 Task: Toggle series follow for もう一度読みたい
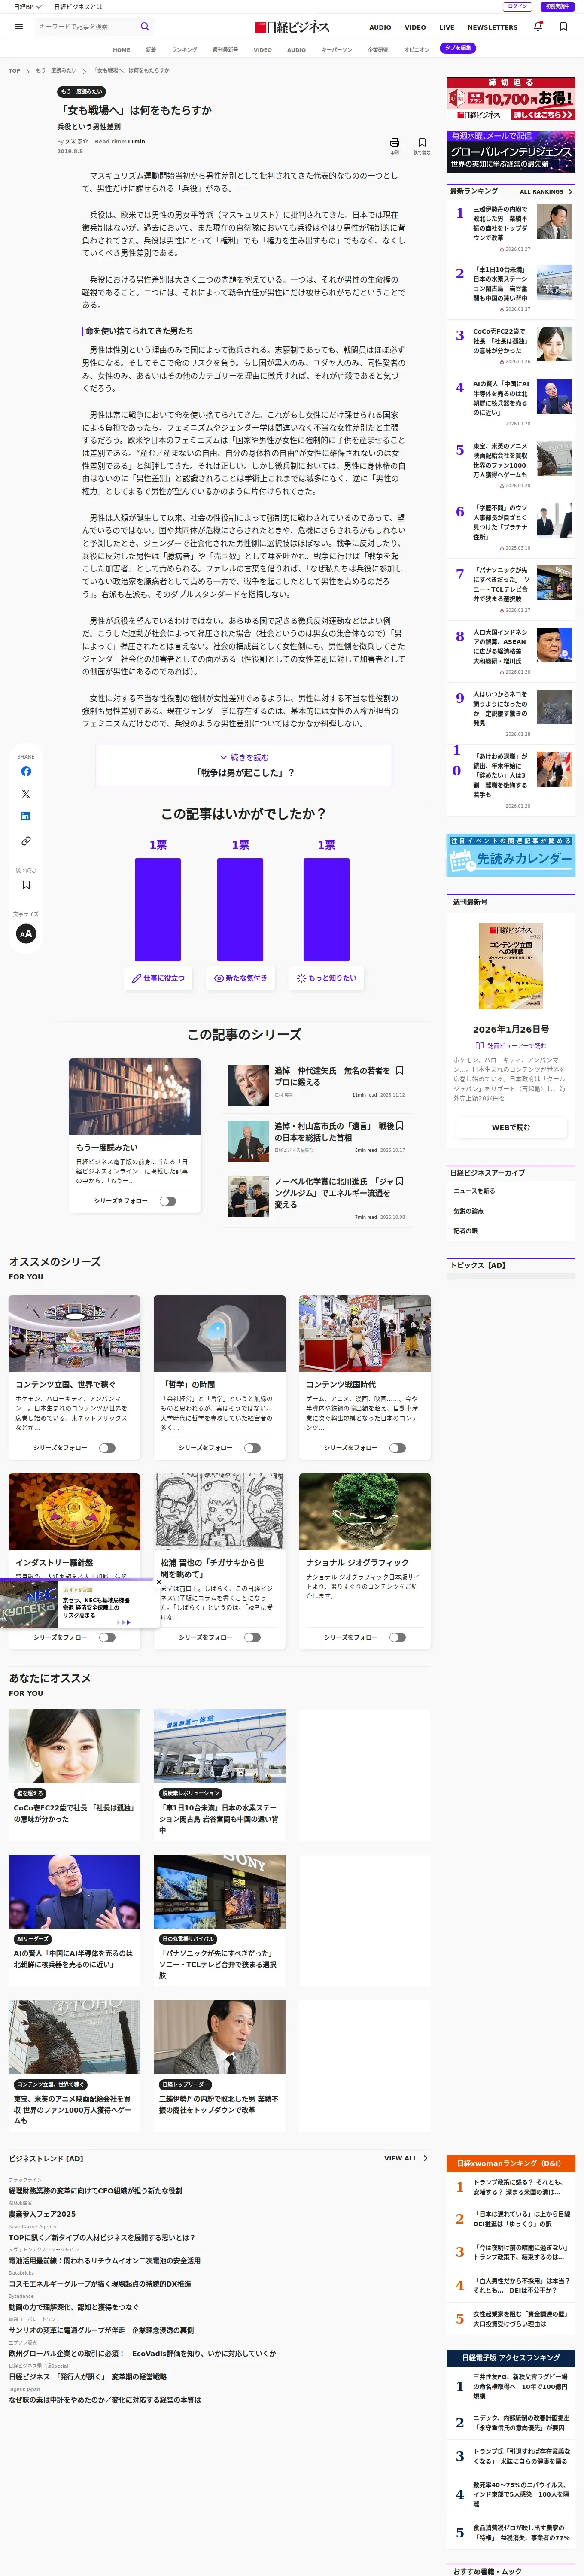point(167,1201)
